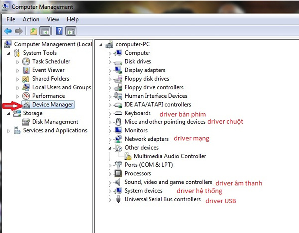
Task: Expand the Services and Applications node
Action: click(9, 131)
